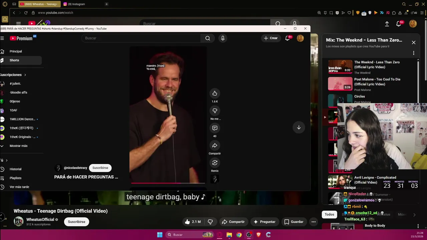Open File Explorer from taskbar
The height and width of the screenshot is (240, 427).
click(x=229, y=235)
